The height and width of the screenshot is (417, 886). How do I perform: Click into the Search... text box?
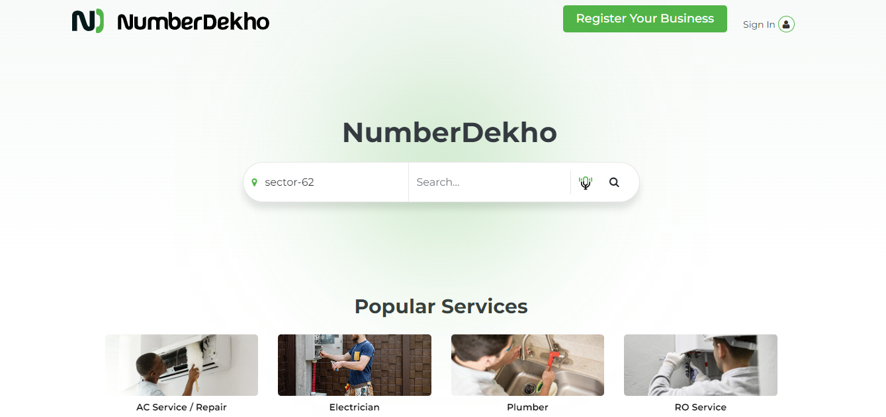(x=489, y=182)
